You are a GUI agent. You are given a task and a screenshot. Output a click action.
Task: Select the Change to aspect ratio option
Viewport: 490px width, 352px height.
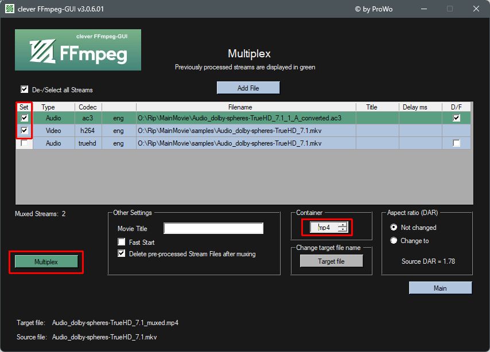(394, 241)
